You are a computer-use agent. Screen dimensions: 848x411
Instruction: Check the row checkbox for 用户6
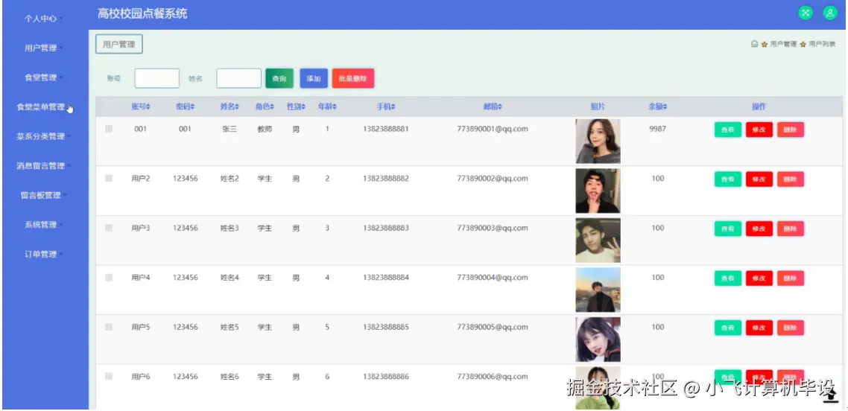point(109,377)
